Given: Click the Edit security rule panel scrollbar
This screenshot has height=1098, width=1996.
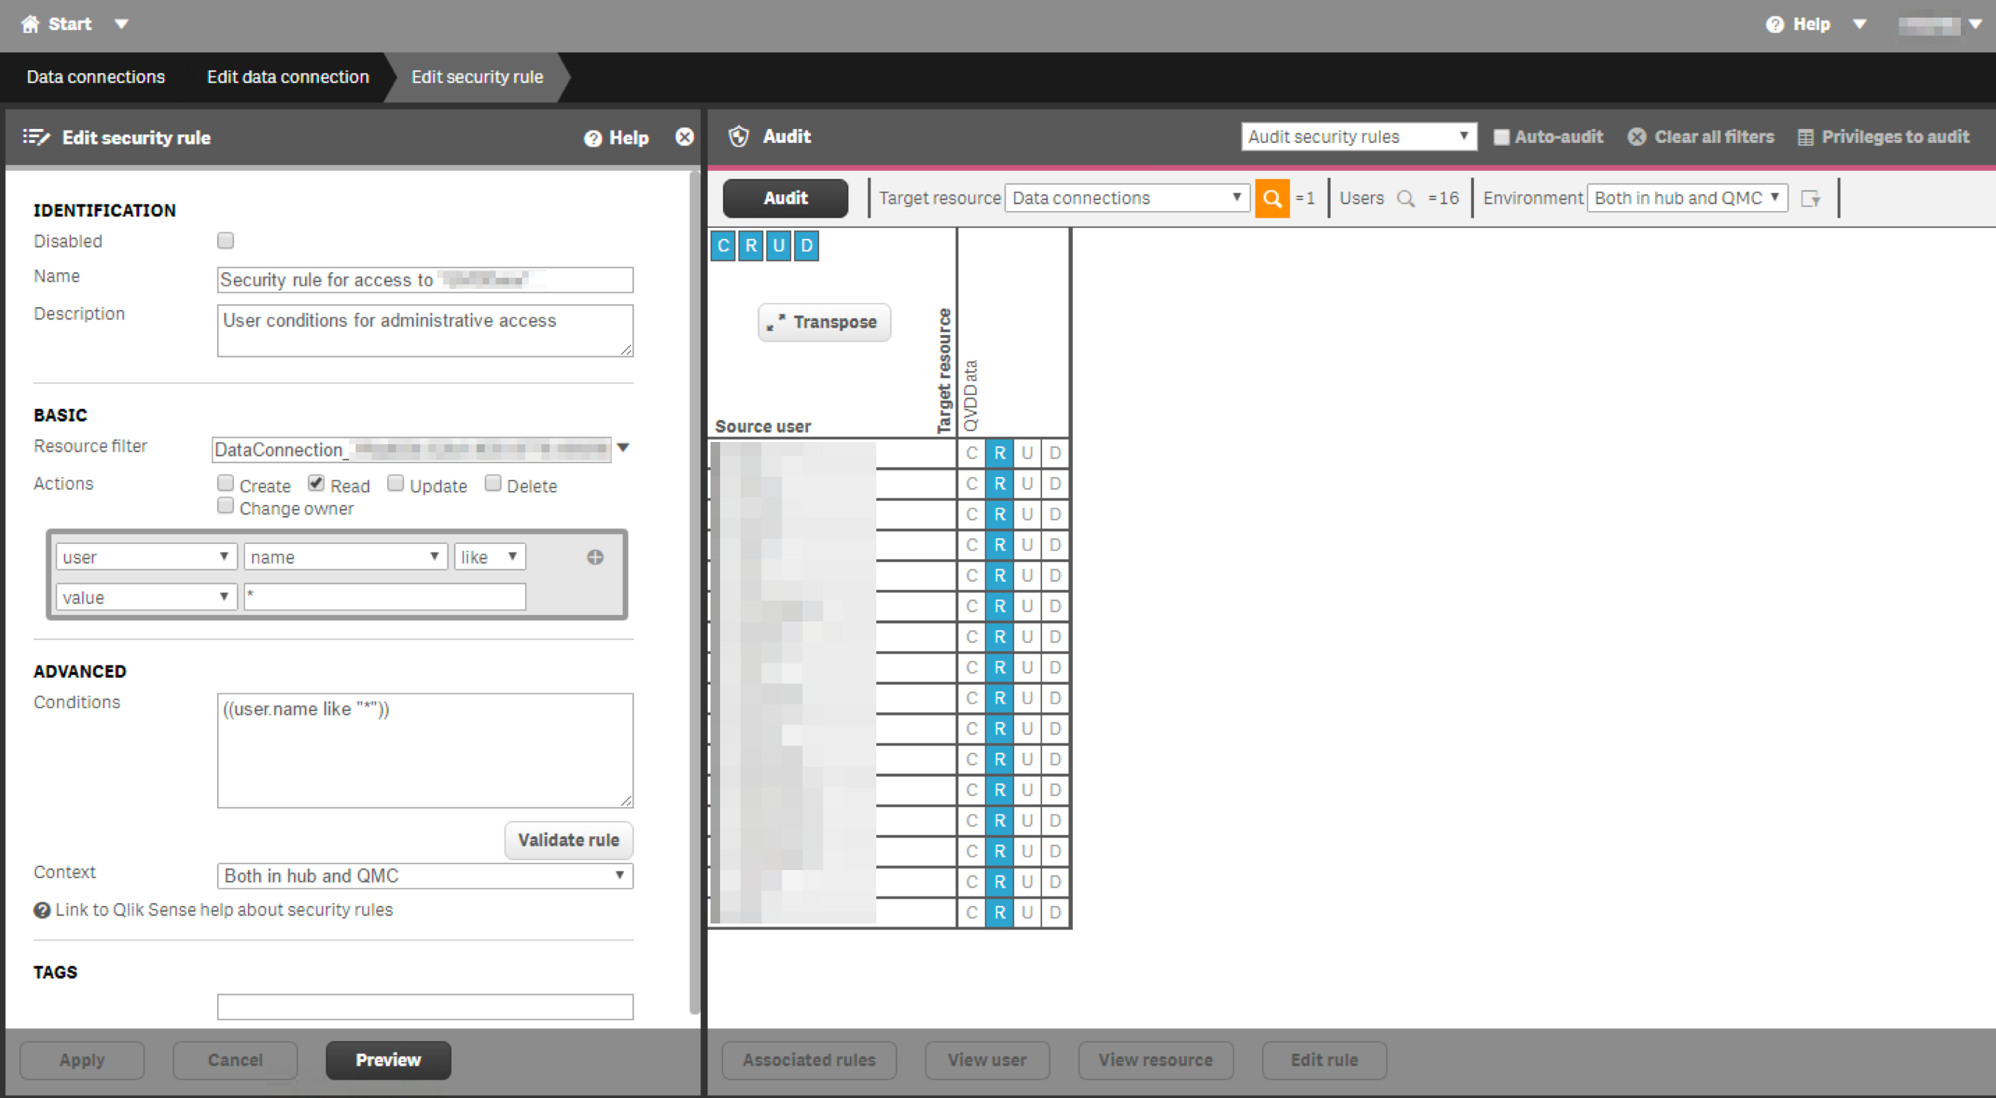Looking at the screenshot, I should [694, 592].
